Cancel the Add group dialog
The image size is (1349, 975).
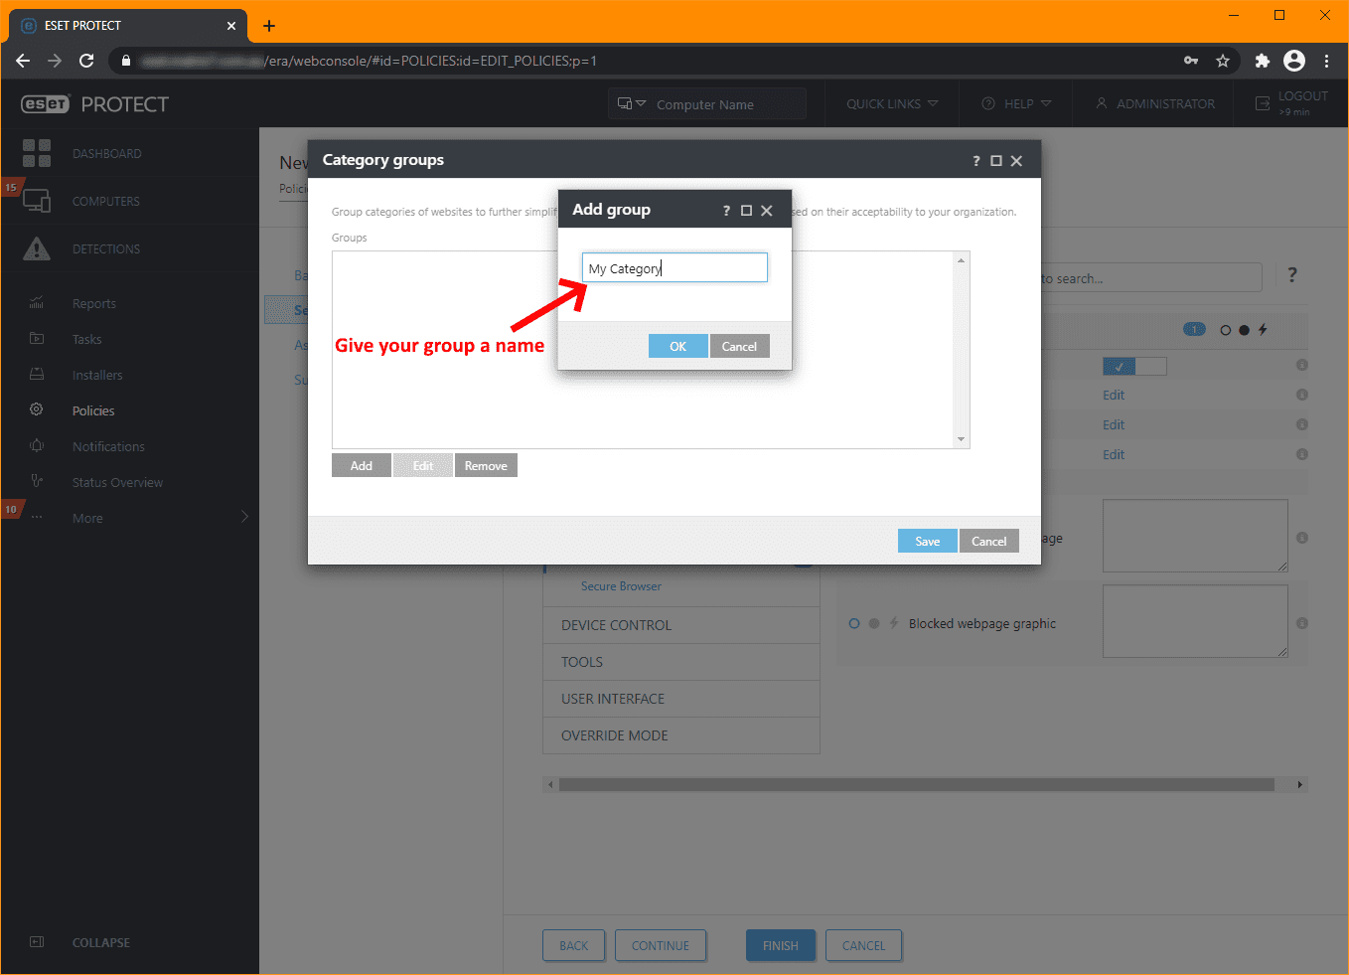tap(739, 346)
